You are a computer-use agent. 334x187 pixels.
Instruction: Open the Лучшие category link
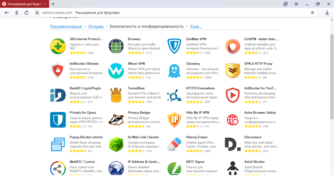(96, 26)
